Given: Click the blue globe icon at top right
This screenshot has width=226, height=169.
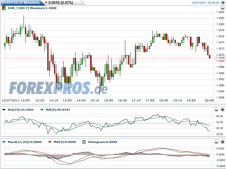Looking at the screenshot, I should point(223,2).
